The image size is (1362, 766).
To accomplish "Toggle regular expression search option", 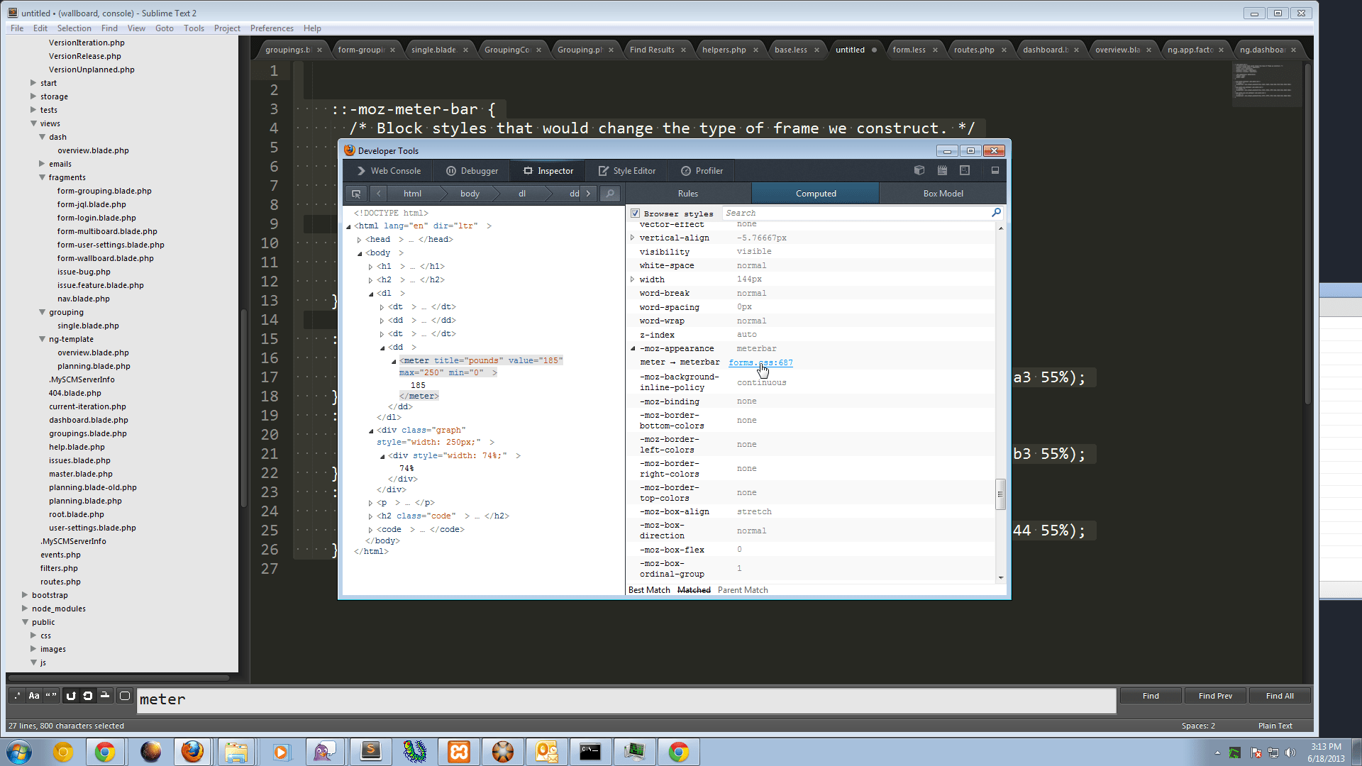I will 17,696.
